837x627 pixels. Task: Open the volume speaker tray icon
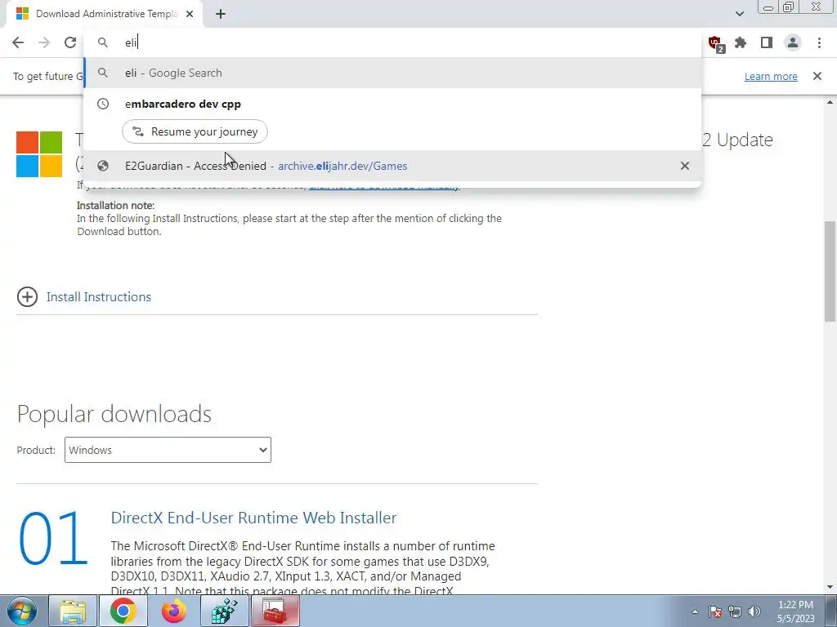pos(754,611)
